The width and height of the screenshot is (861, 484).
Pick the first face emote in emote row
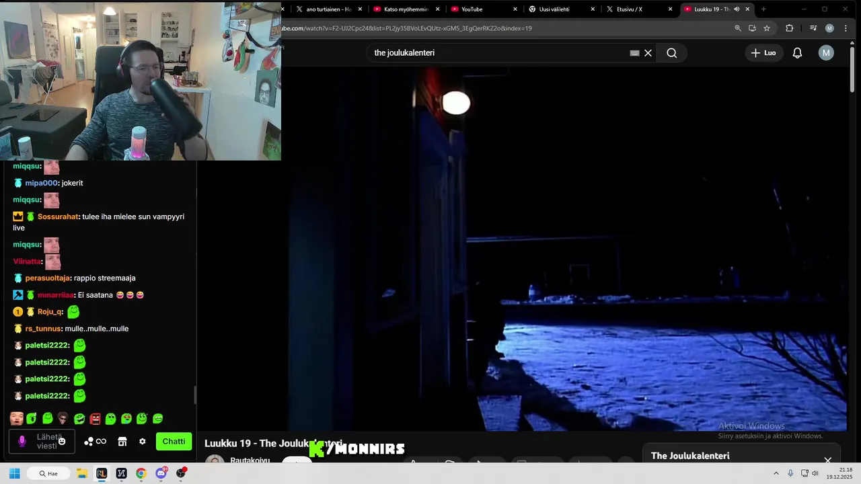point(17,419)
